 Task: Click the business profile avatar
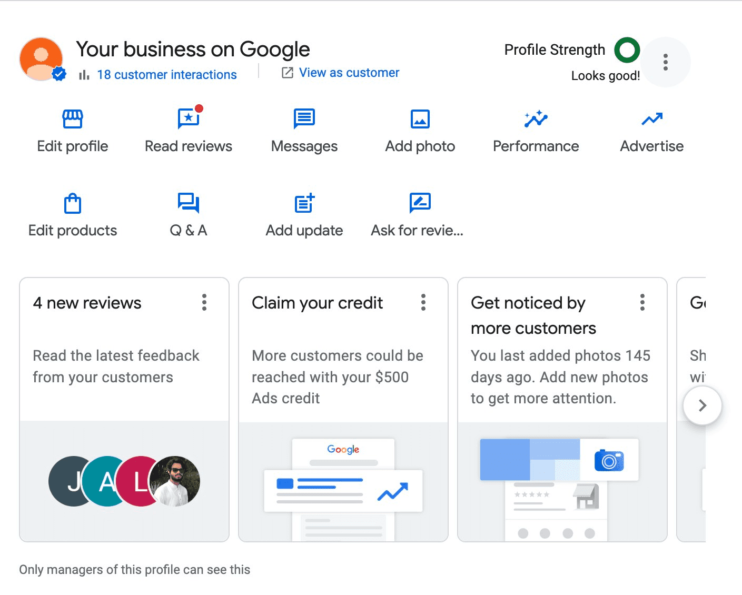[x=42, y=59]
